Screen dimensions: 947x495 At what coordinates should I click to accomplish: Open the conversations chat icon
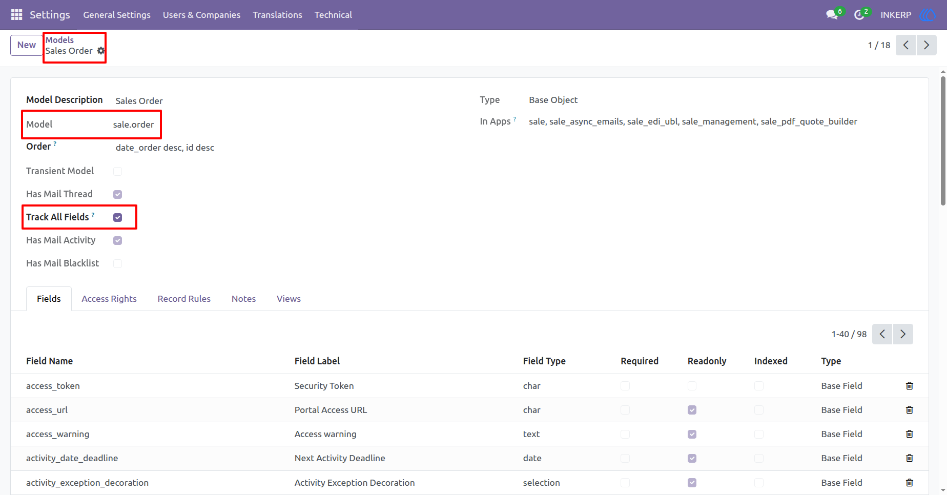click(x=832, y=15)
